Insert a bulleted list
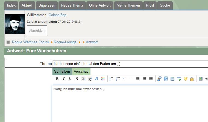Viewport: 208px width, 122px height. tap(112, 79)
